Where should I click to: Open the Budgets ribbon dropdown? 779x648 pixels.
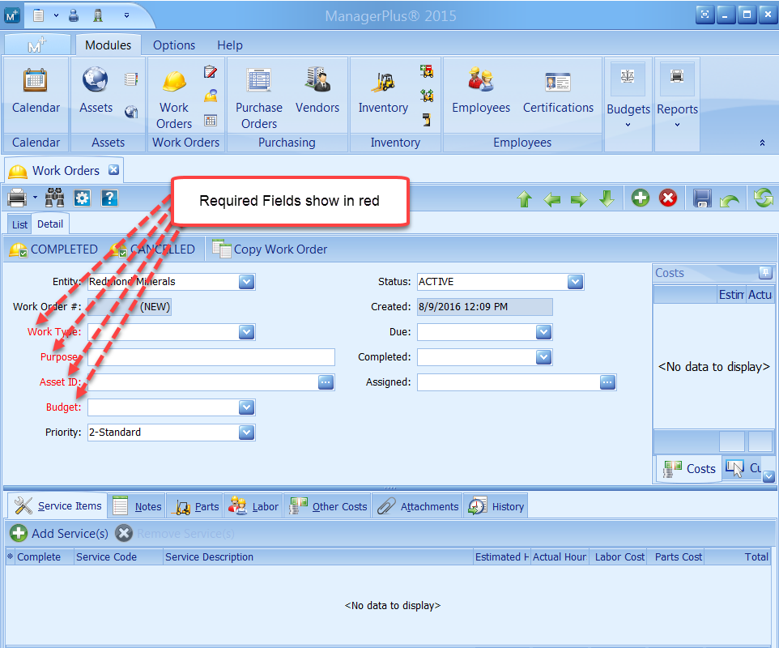point(628,104)
